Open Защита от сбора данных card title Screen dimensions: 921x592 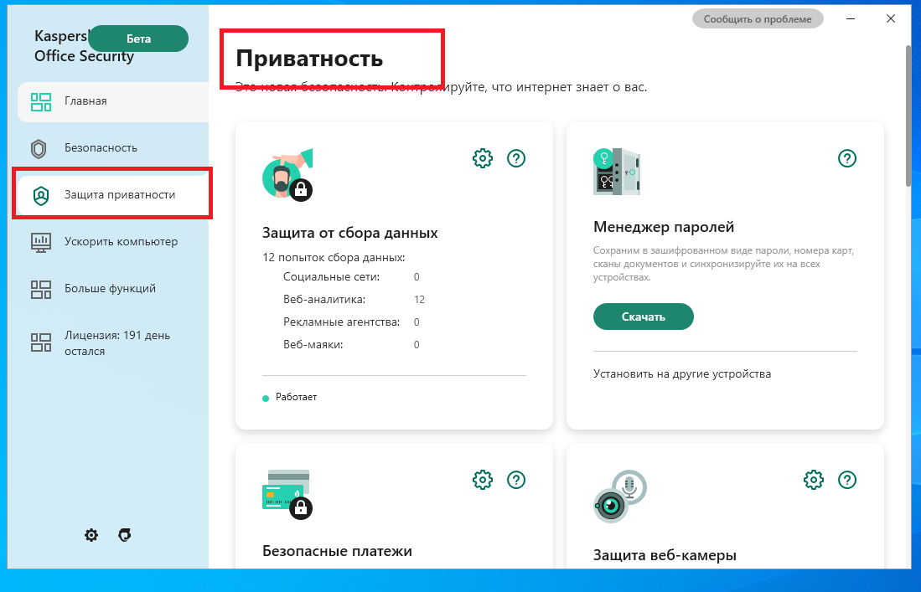pos(350,233)
